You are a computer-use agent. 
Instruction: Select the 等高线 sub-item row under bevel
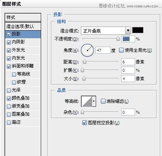(x=23, y=74)
